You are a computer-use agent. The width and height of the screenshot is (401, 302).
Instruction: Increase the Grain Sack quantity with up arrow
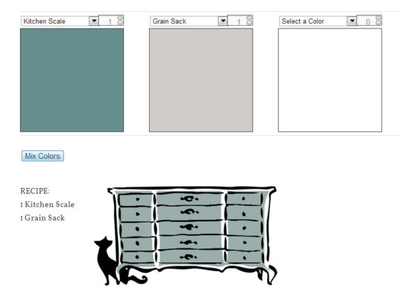(x=249, y=18)
